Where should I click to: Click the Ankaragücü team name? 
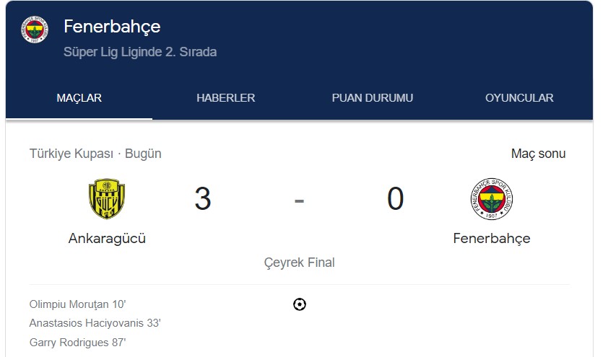point(107,238)
